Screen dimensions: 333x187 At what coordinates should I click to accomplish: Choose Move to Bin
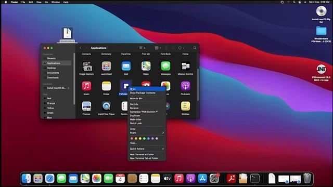pyautogui.click(x=147, y=99)
